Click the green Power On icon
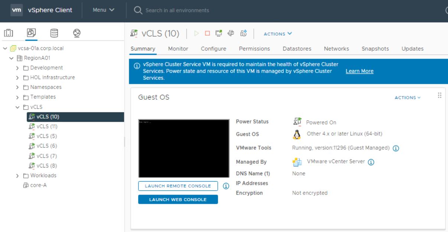 (197, 34)
